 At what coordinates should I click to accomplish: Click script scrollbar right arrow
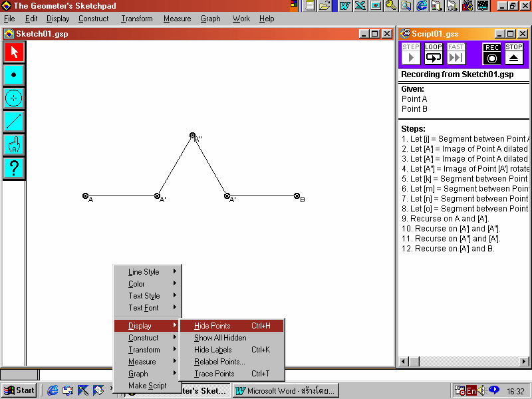tap(524, 361)
